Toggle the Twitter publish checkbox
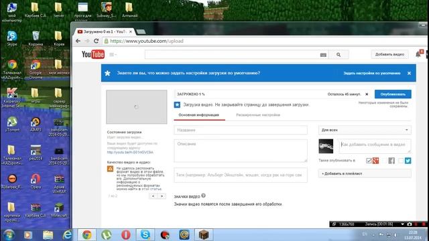Image resolution: width=429 pixels, height=241 pixels. tap(401, 161)
